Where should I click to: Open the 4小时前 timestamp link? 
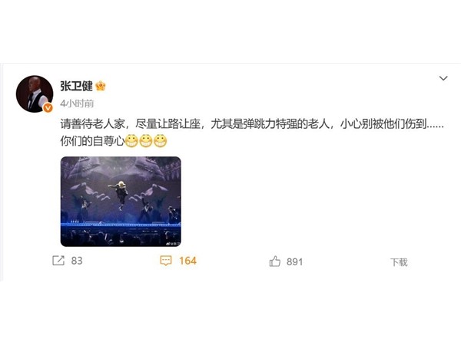(x=77, y=103)
